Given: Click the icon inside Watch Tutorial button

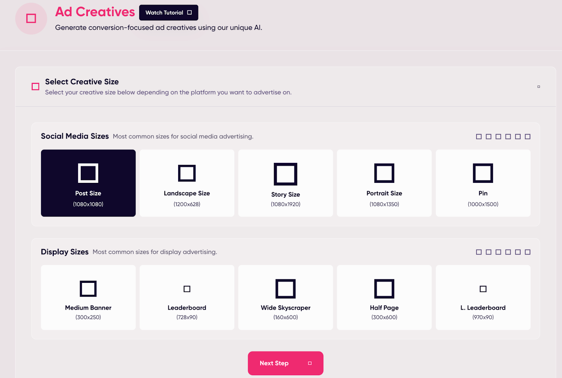Looking at the screenshot, I should click(190, 13).
